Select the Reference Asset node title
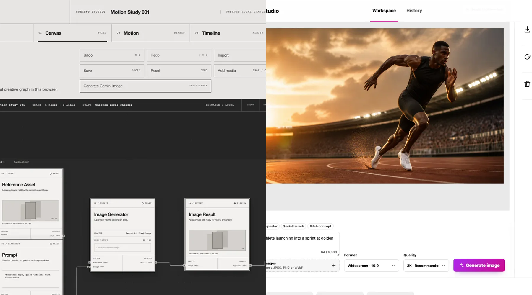Screen dimensions: 532x295 (x=19, y=185)
